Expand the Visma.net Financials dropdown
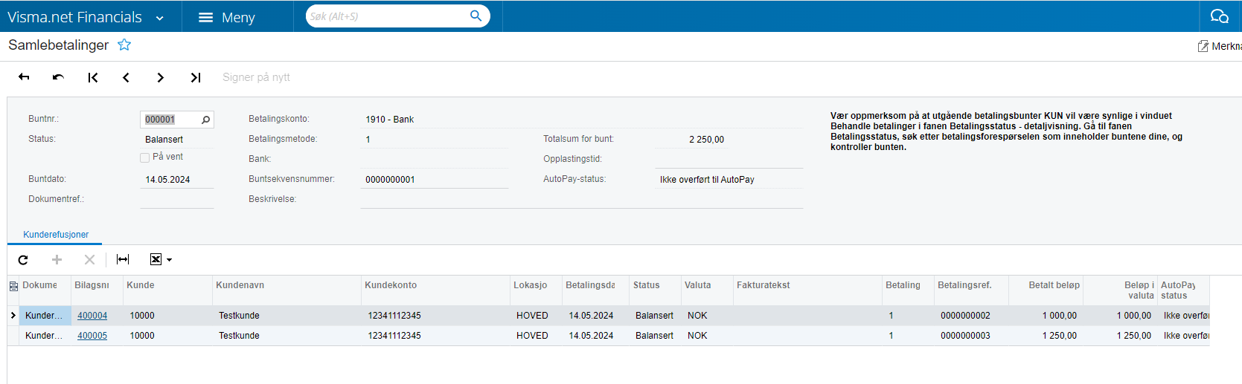The image size is (1242, 384). [159, 18]
